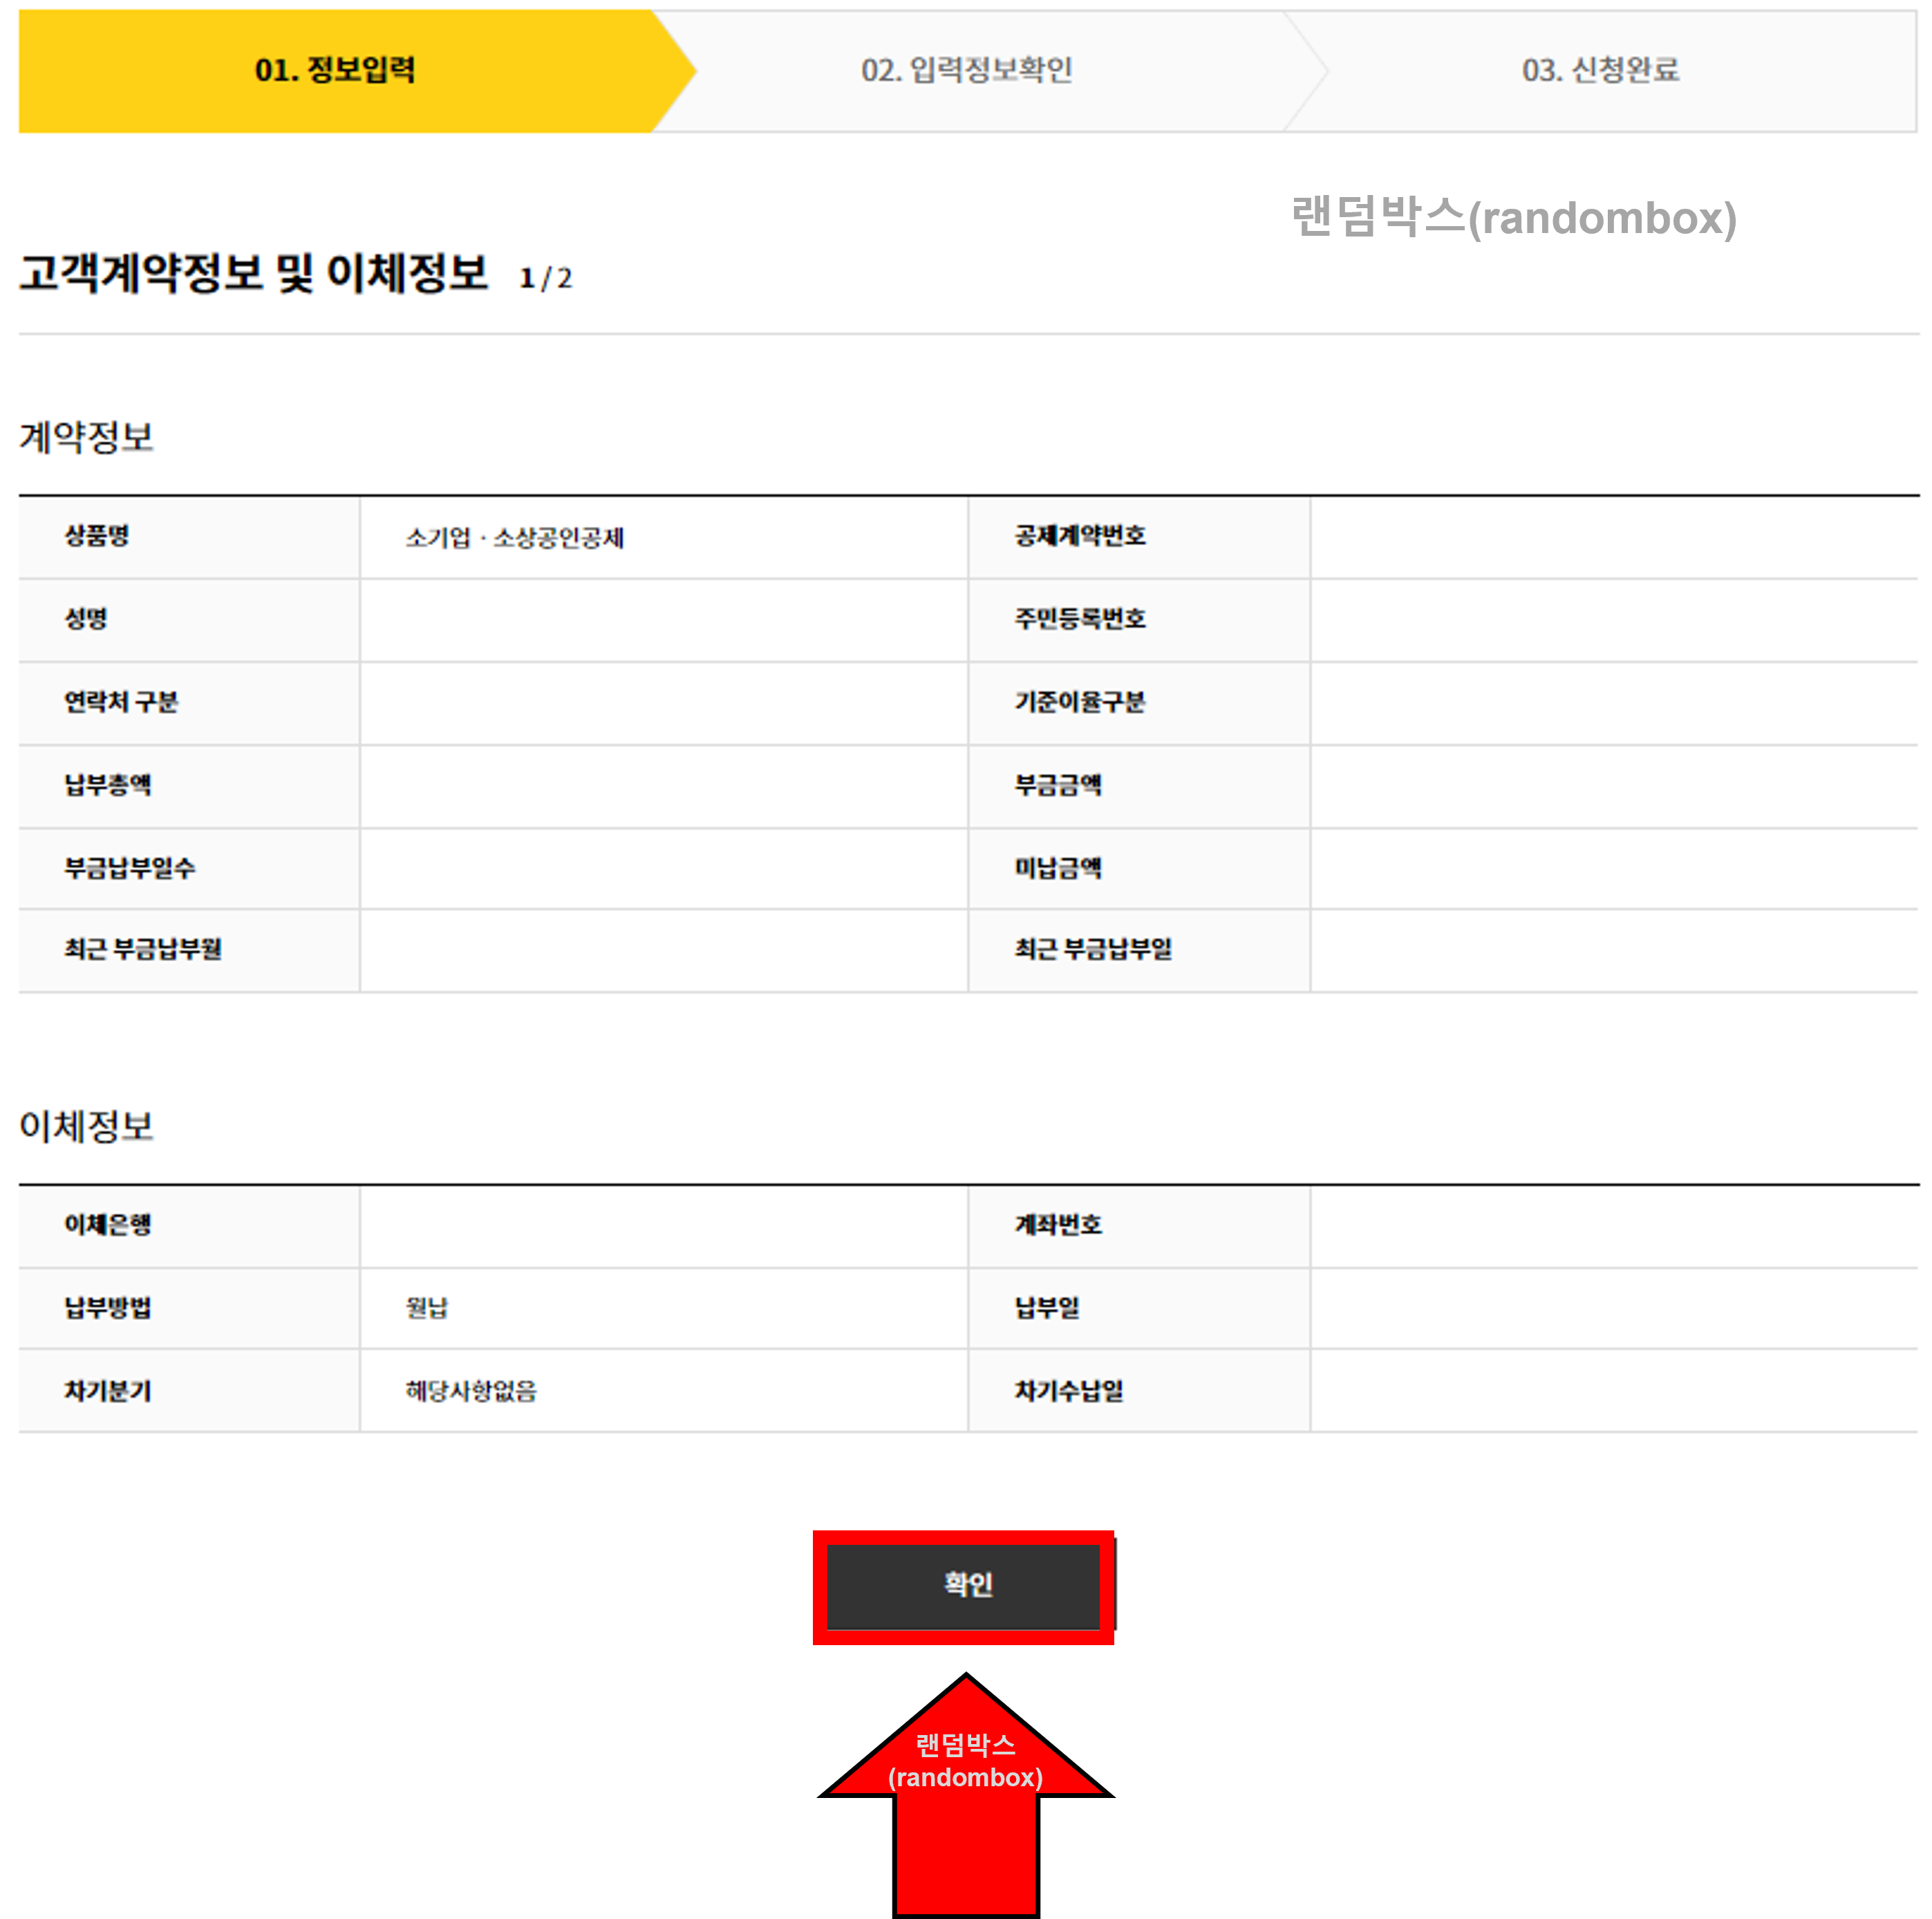Click the 해당사항없음 value in 차기분기 row
Viewport: 1932px width, 1919px height.
click(471, 1392)
